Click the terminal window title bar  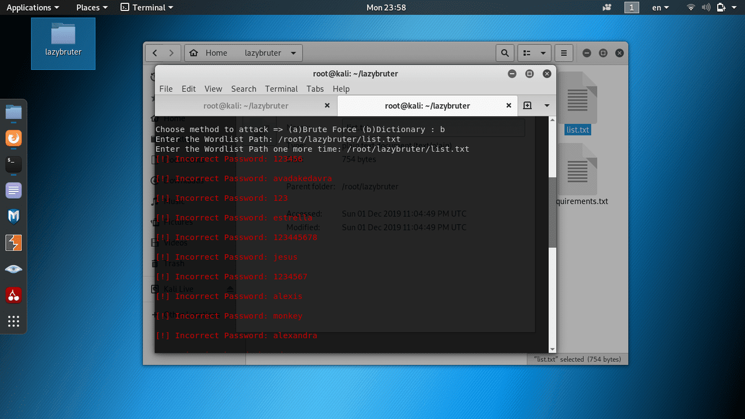coord(355,74)
